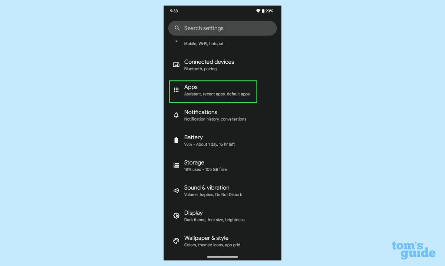
Task: Tap the Storage icon
Action: [x=176, y=165]
